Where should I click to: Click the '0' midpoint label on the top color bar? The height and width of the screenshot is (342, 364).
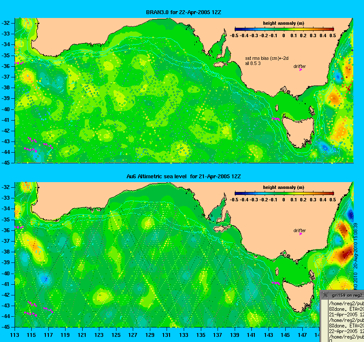283,35
